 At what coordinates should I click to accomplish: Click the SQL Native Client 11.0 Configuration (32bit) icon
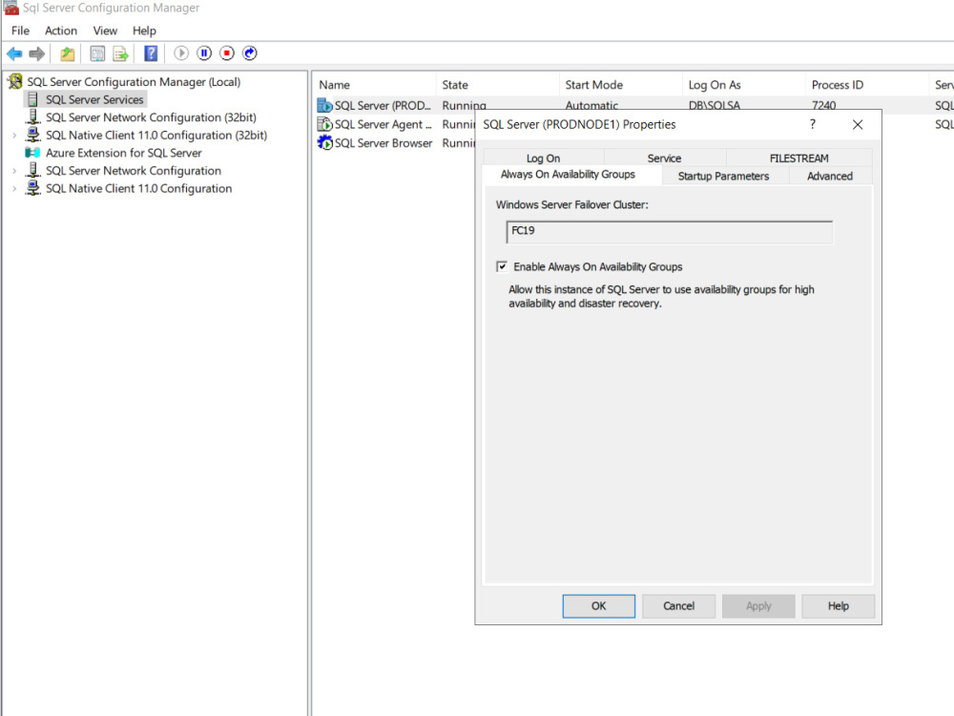[x=32, y=135]
